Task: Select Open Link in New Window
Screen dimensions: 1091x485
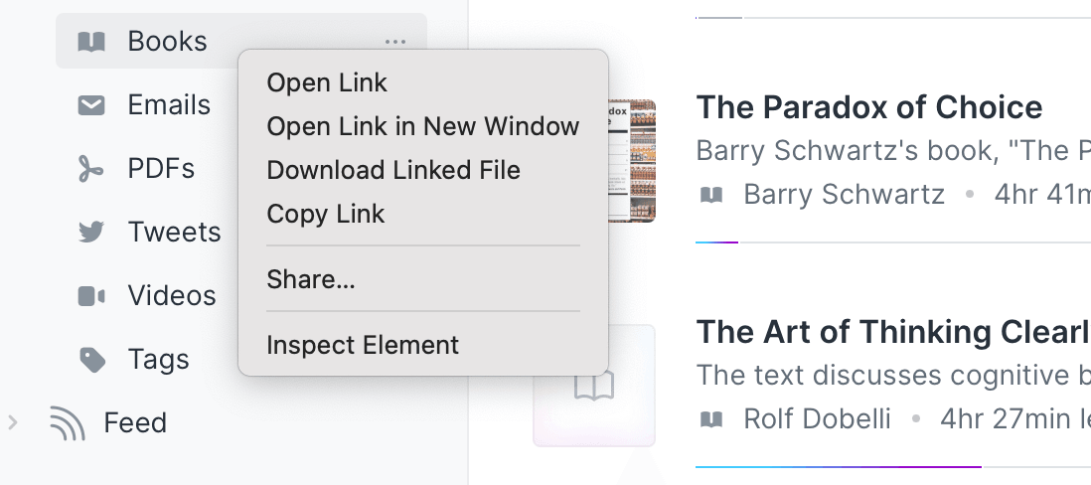Action: [423, 126]
